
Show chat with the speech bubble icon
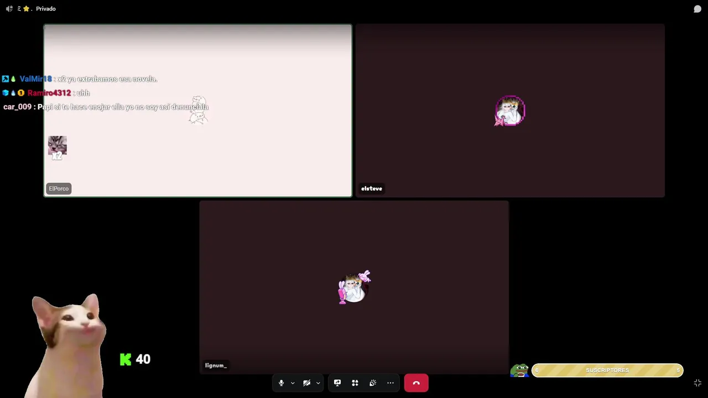(697, 9)
